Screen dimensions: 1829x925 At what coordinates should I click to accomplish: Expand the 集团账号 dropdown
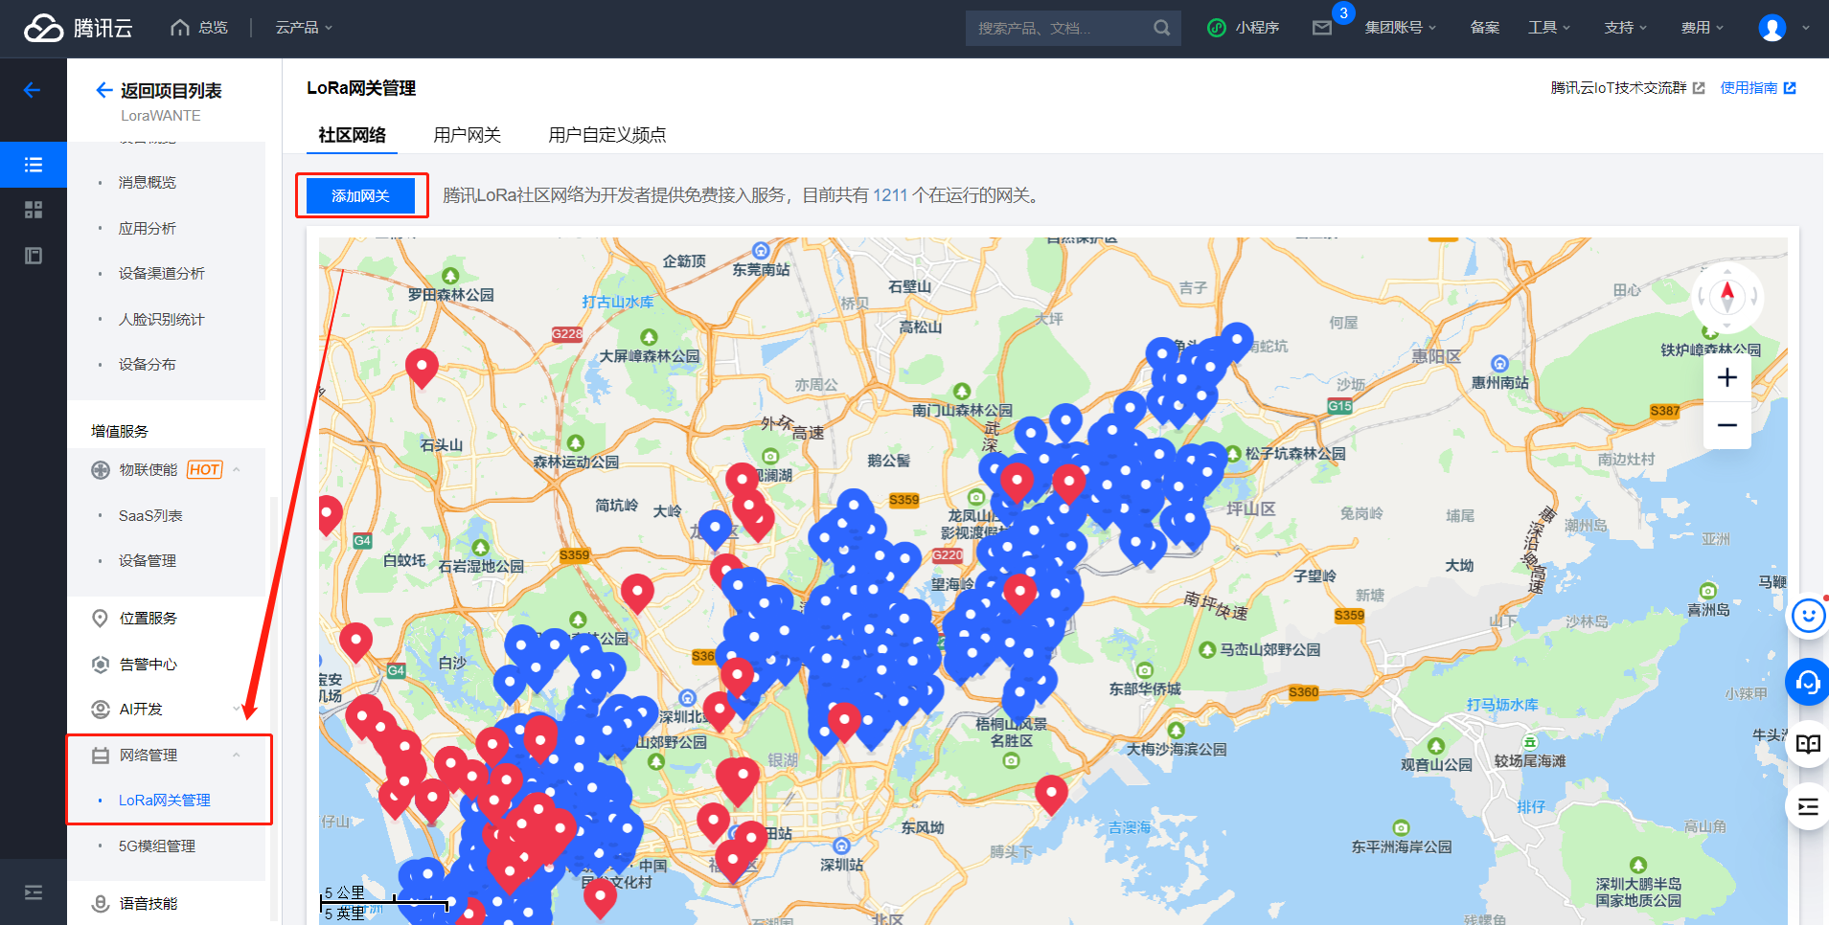coord(1401,28)
